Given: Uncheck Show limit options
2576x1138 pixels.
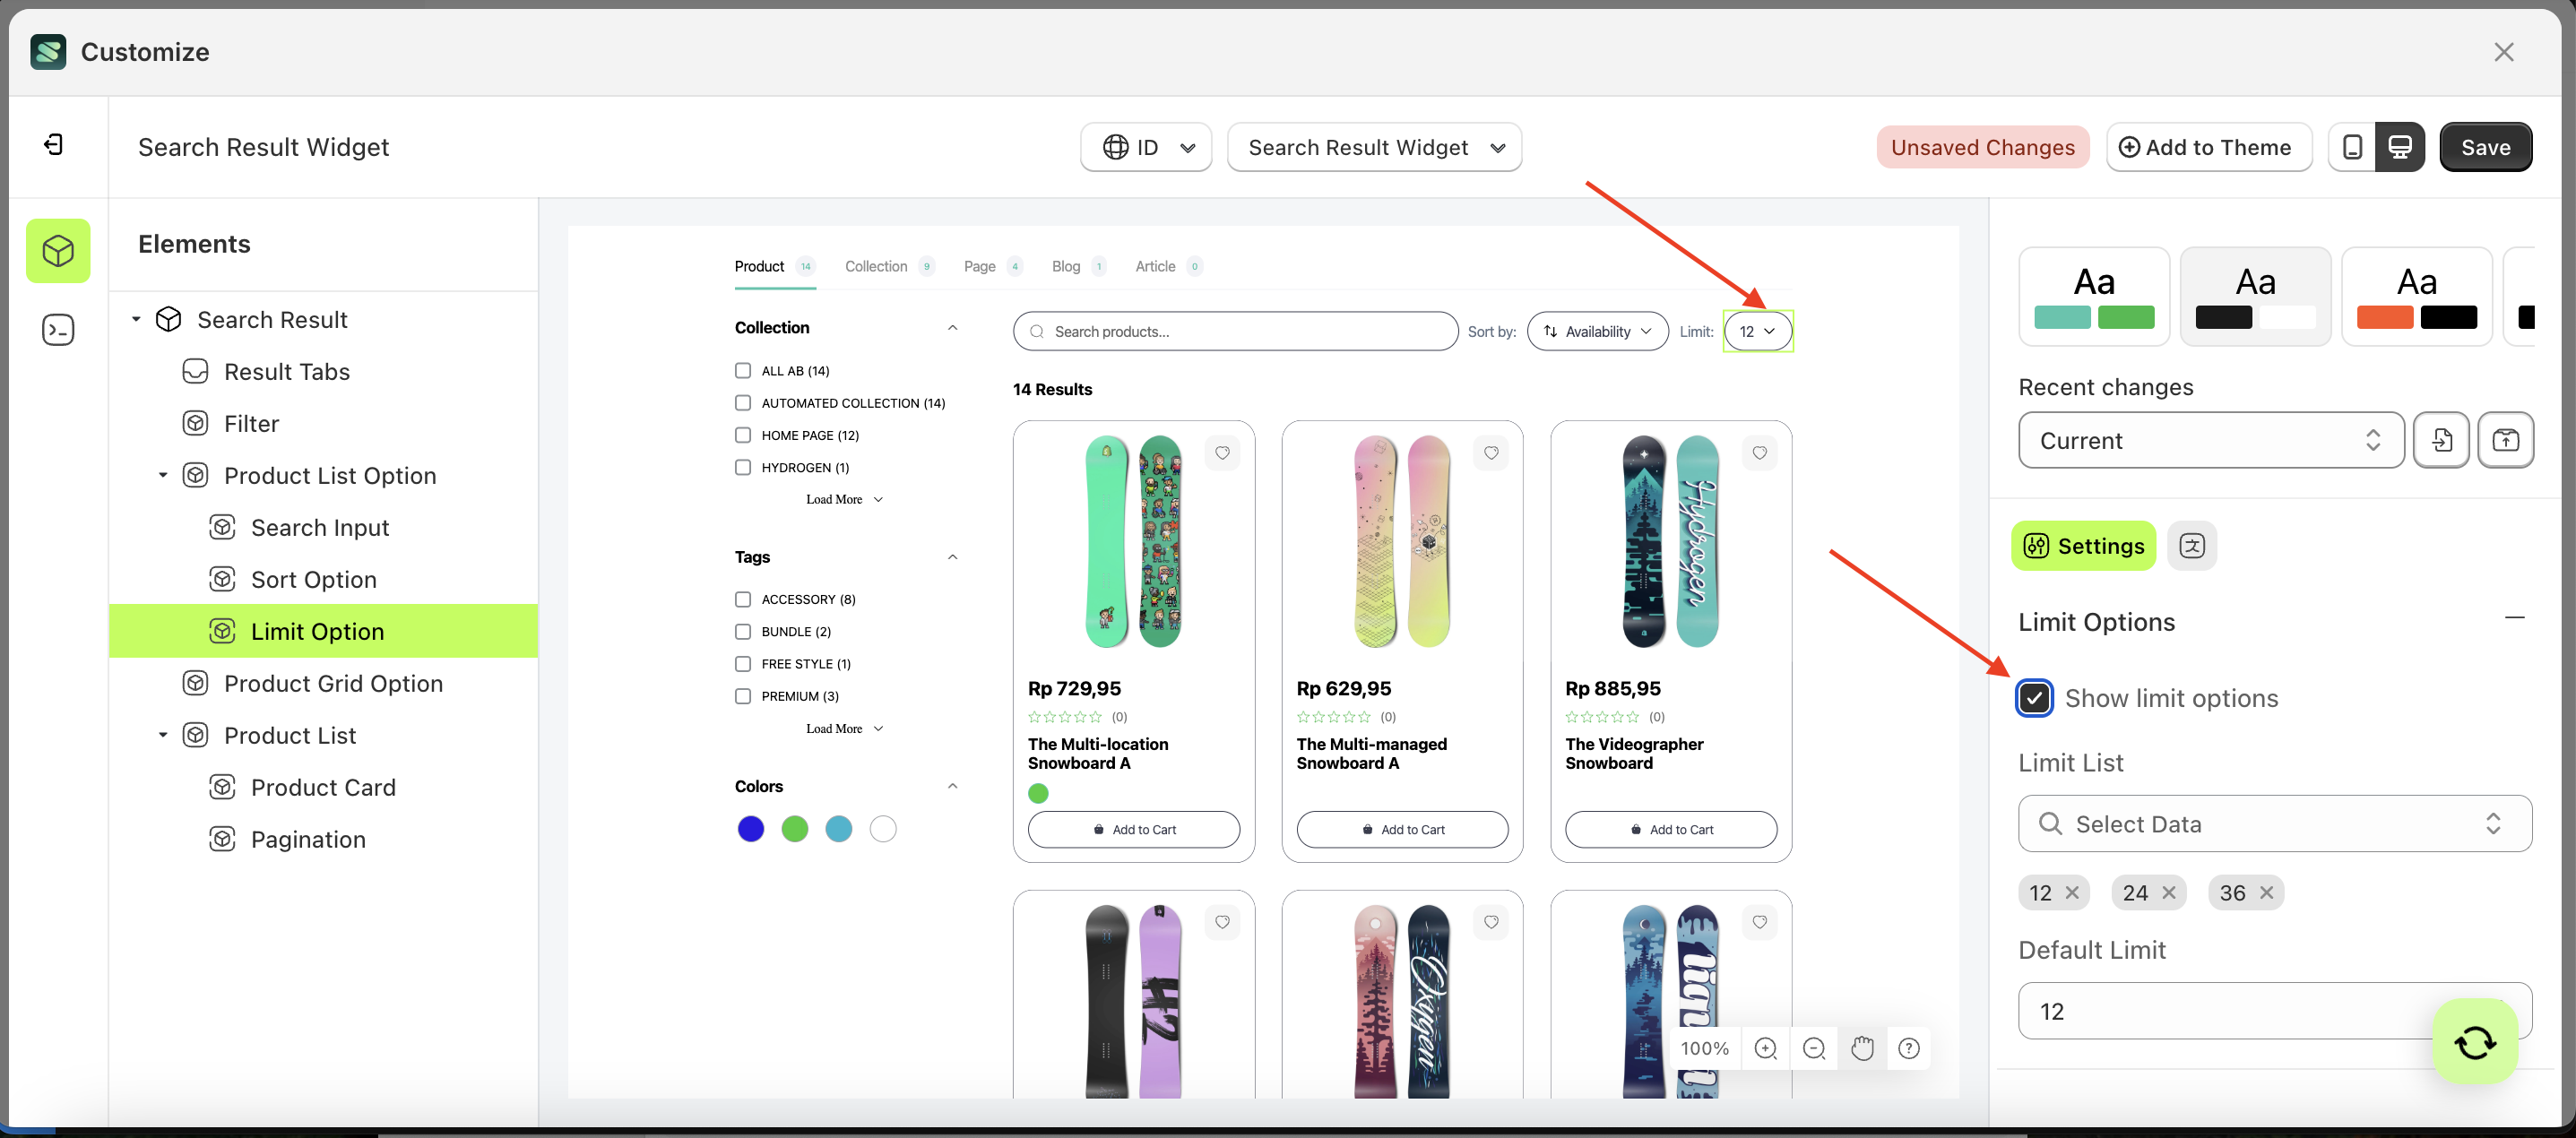Looking at the screenshot, I should (2034, 698).
